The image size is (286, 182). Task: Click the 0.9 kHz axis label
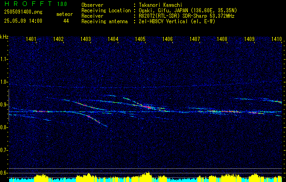tap(3, 105)
